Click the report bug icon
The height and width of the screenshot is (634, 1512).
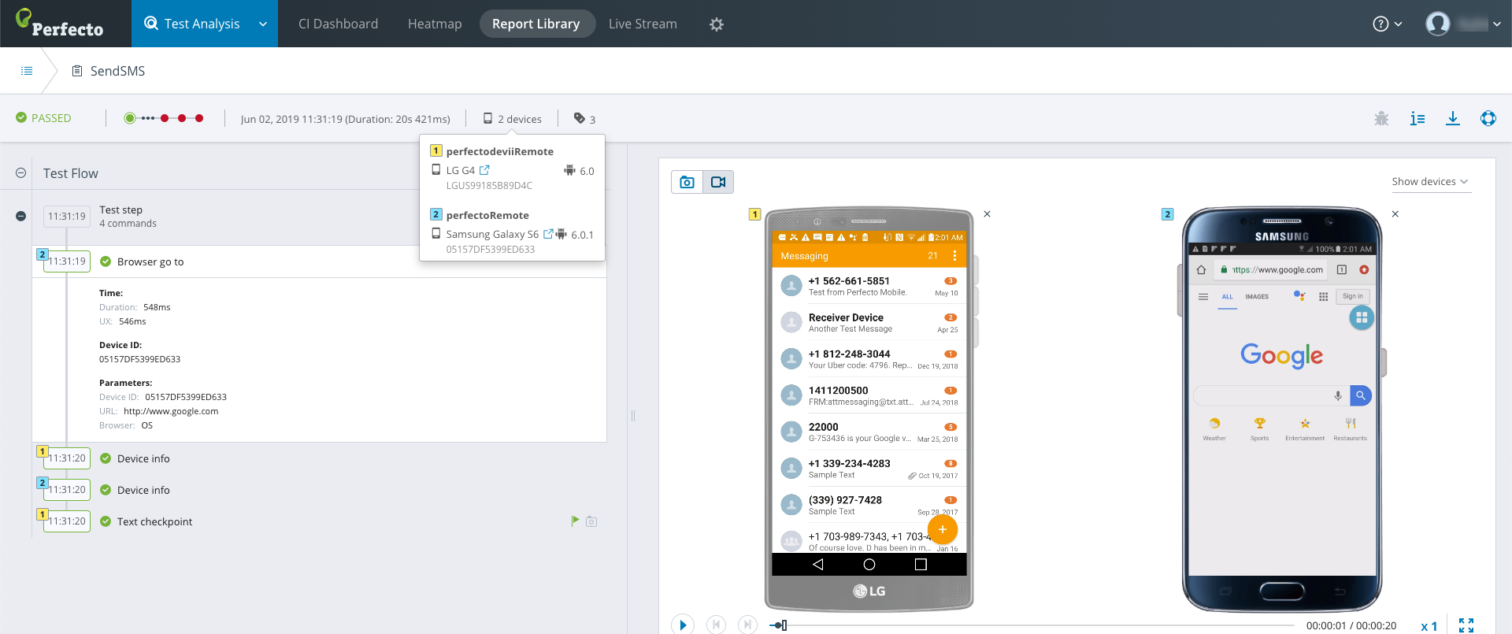pyautogui.click(x=1381, y=118)
